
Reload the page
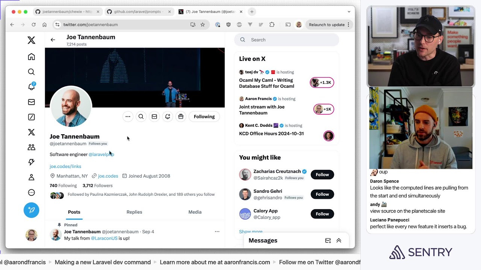33,25
